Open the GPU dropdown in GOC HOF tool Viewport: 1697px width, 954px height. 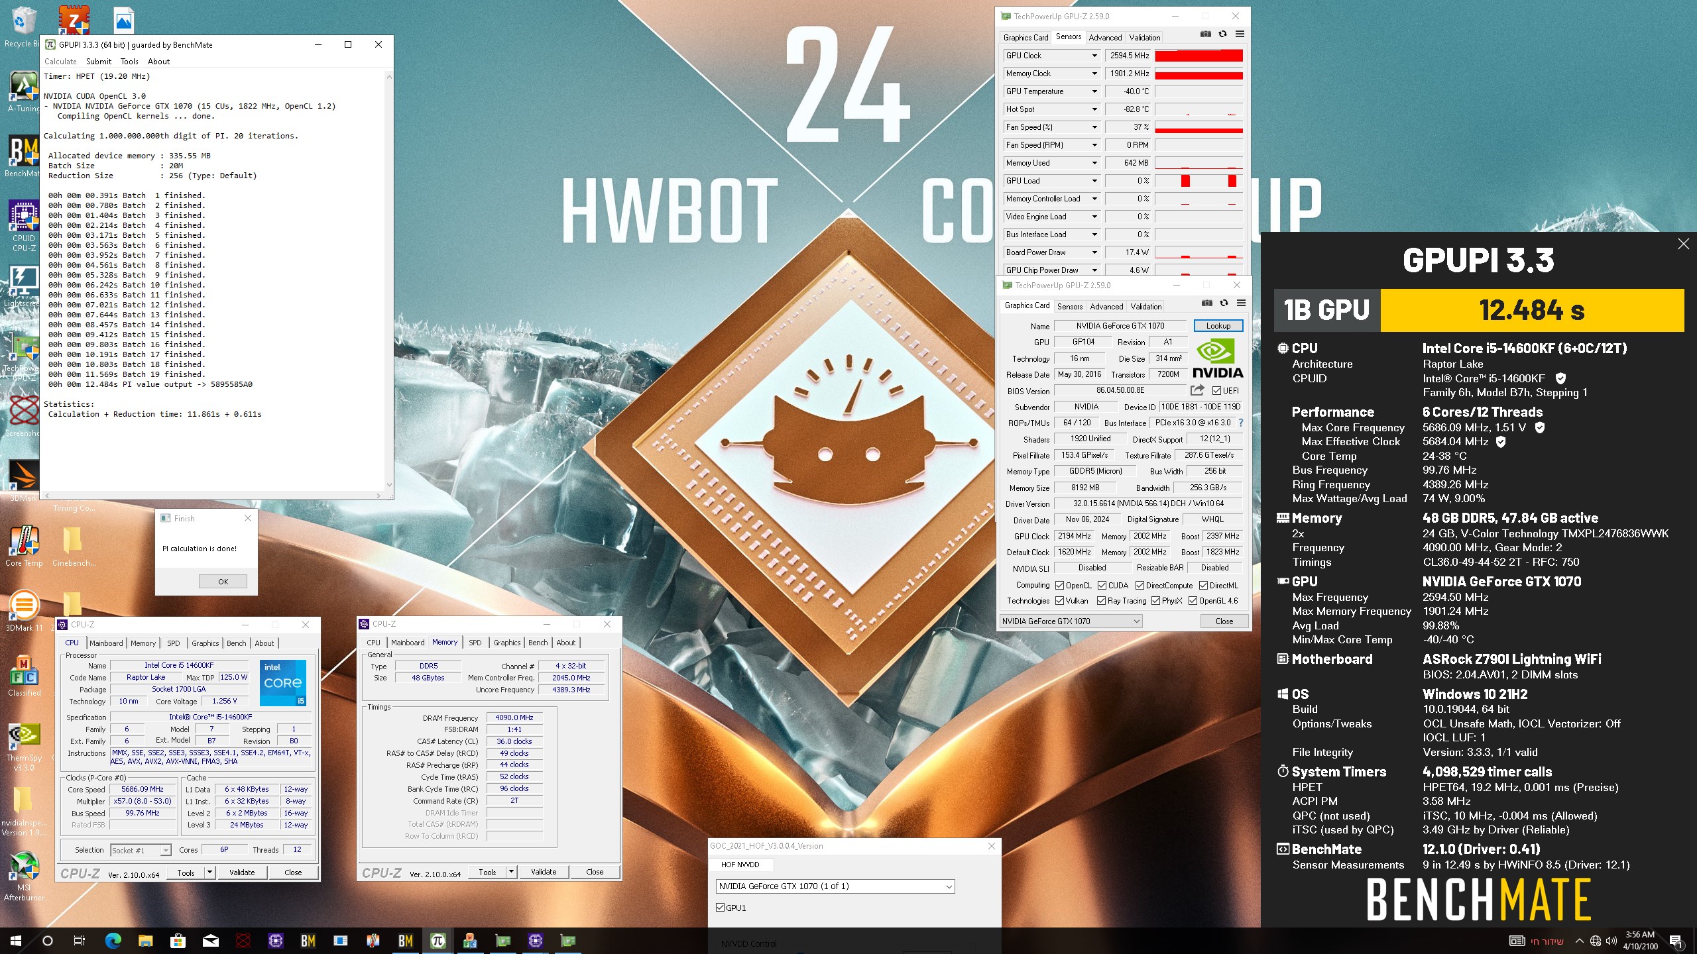tap(835, 886)
